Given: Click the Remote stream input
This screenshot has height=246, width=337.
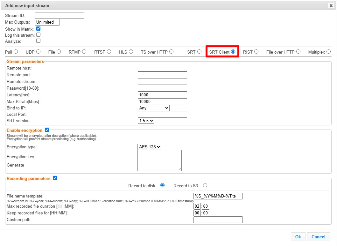Looking at the screenshot, I should tap(163, 81).
